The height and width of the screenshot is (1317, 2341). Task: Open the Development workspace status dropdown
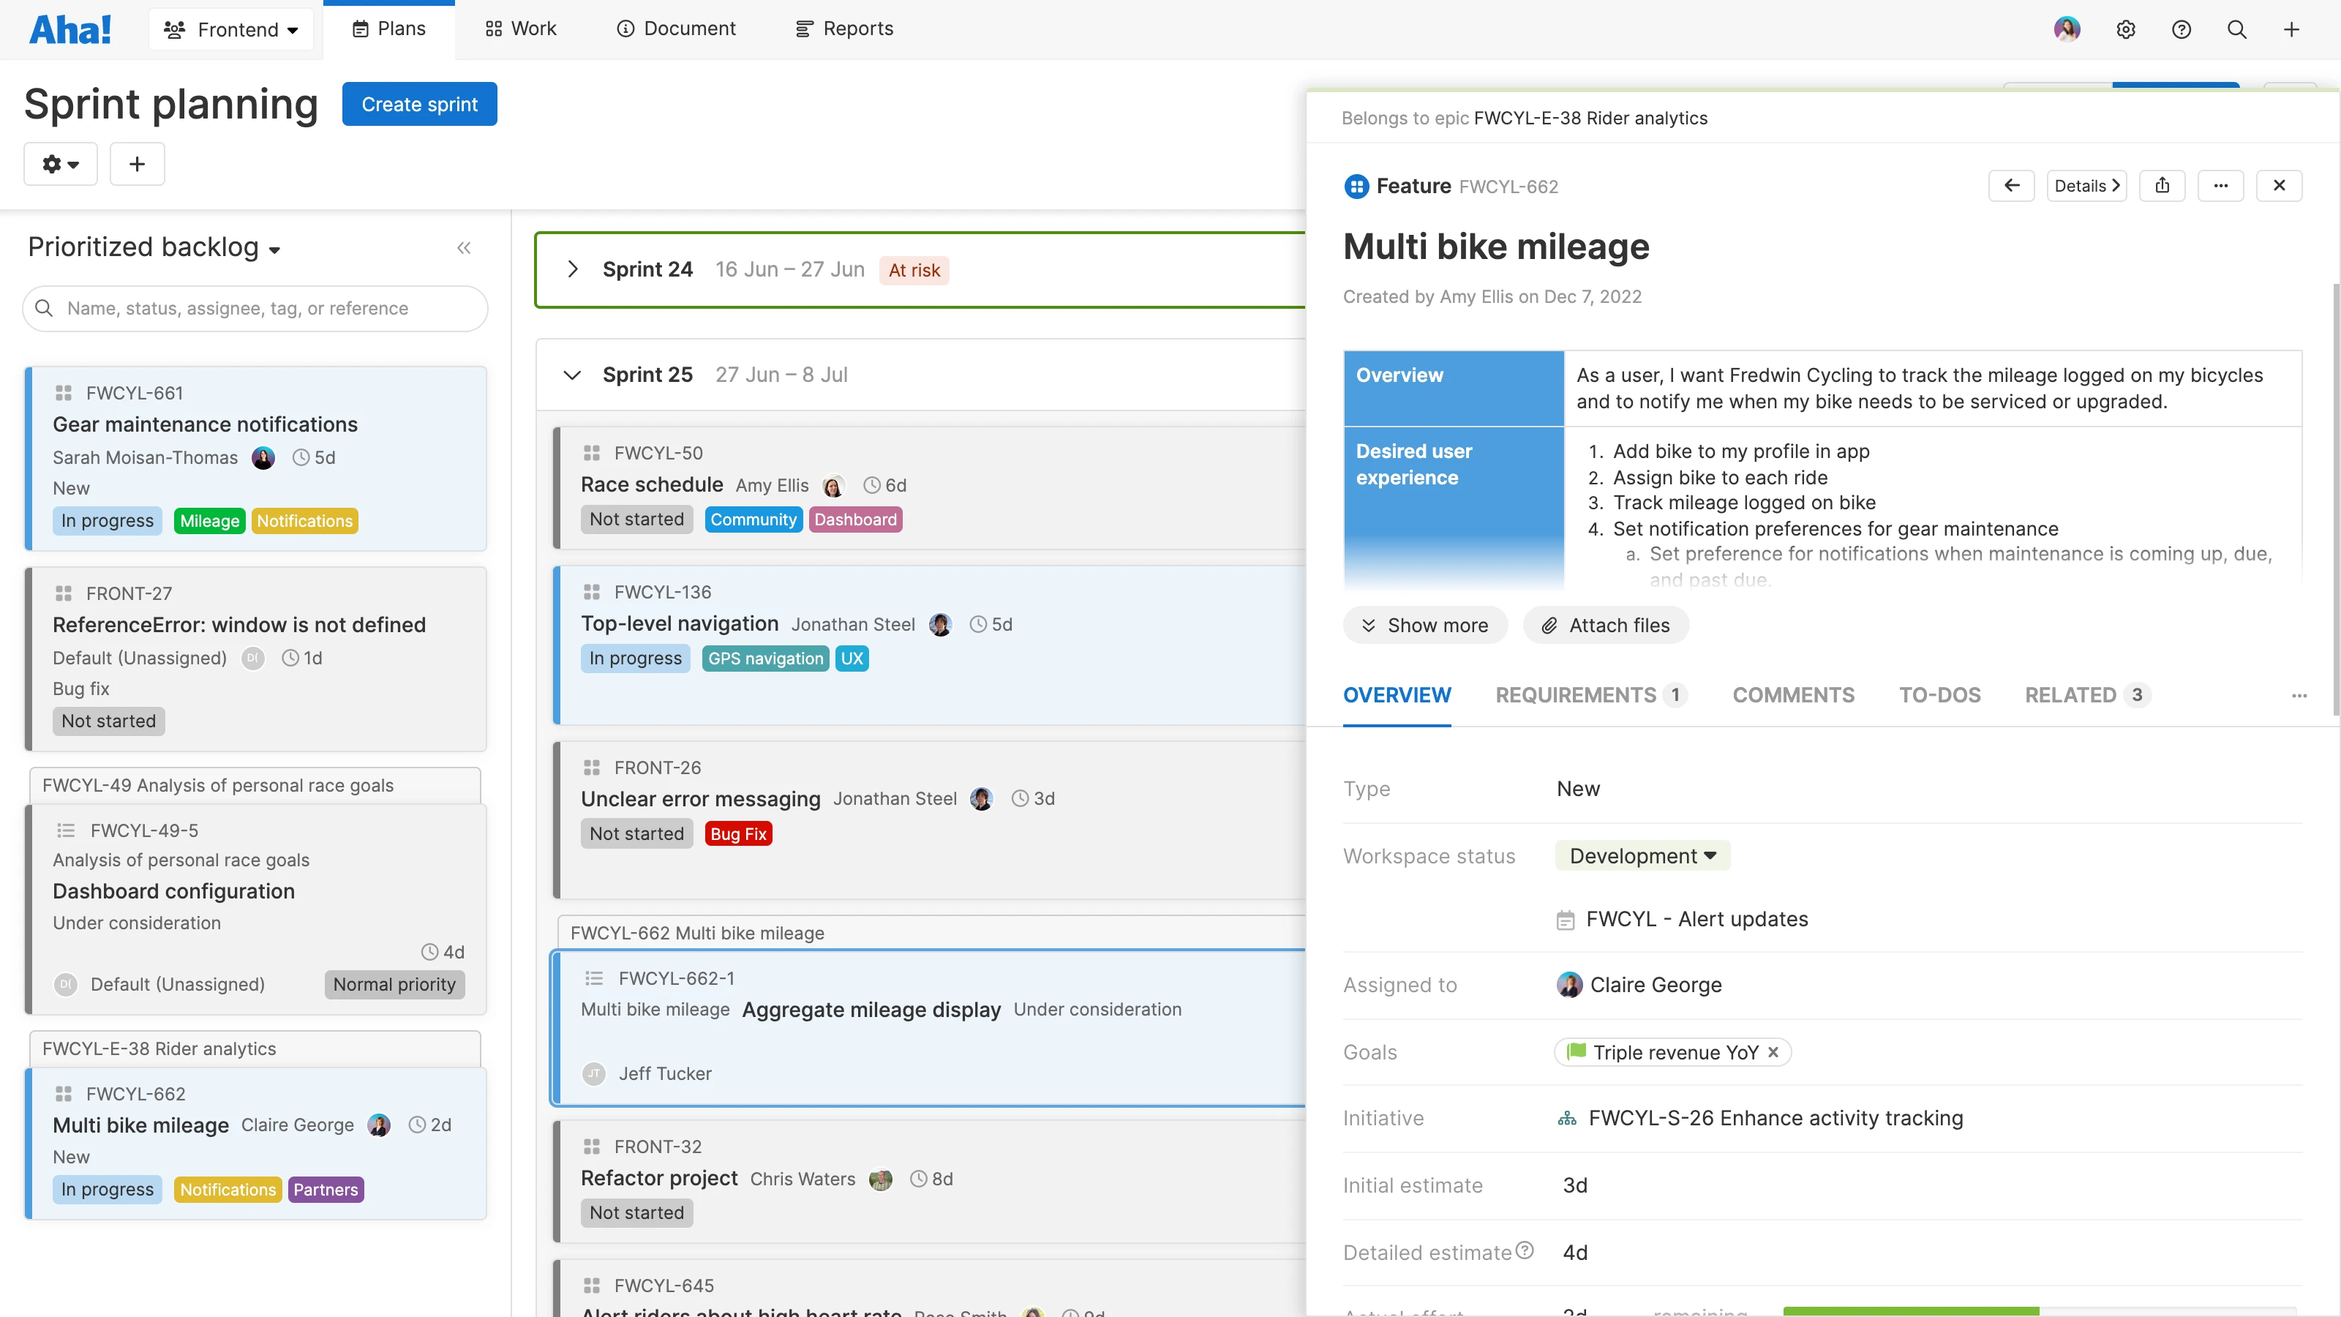(1642, 855)
